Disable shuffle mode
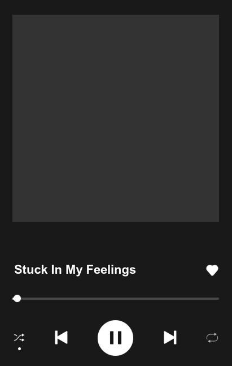Viewport: 232px width, 366px height. pyautogui.click(x=19, y=338)
